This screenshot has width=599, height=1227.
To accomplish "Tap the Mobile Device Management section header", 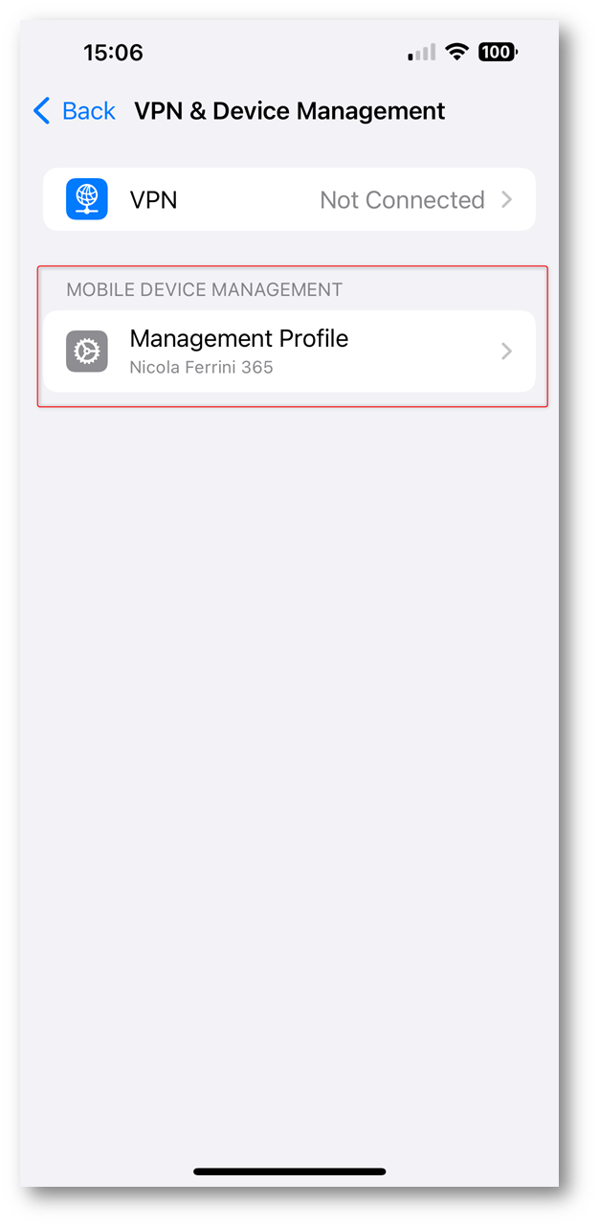I will [x=204, y=289].
